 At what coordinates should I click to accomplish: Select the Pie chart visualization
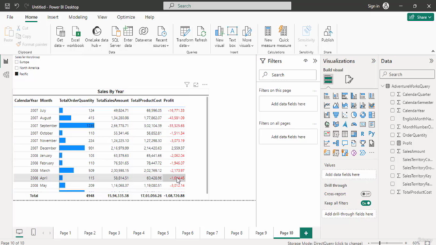tap(354, 115)
